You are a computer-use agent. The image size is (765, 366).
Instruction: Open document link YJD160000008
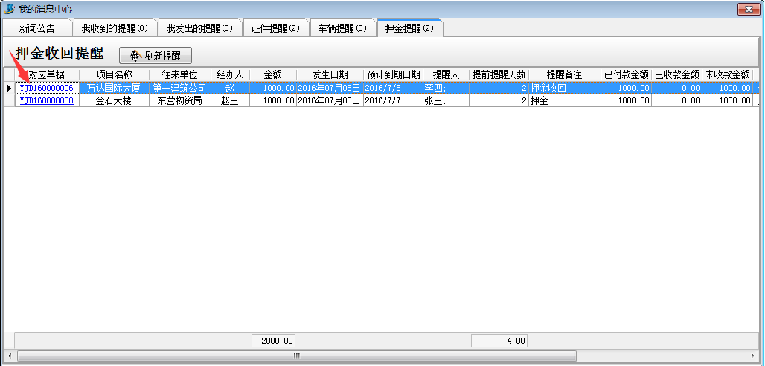tap(46, 100)
